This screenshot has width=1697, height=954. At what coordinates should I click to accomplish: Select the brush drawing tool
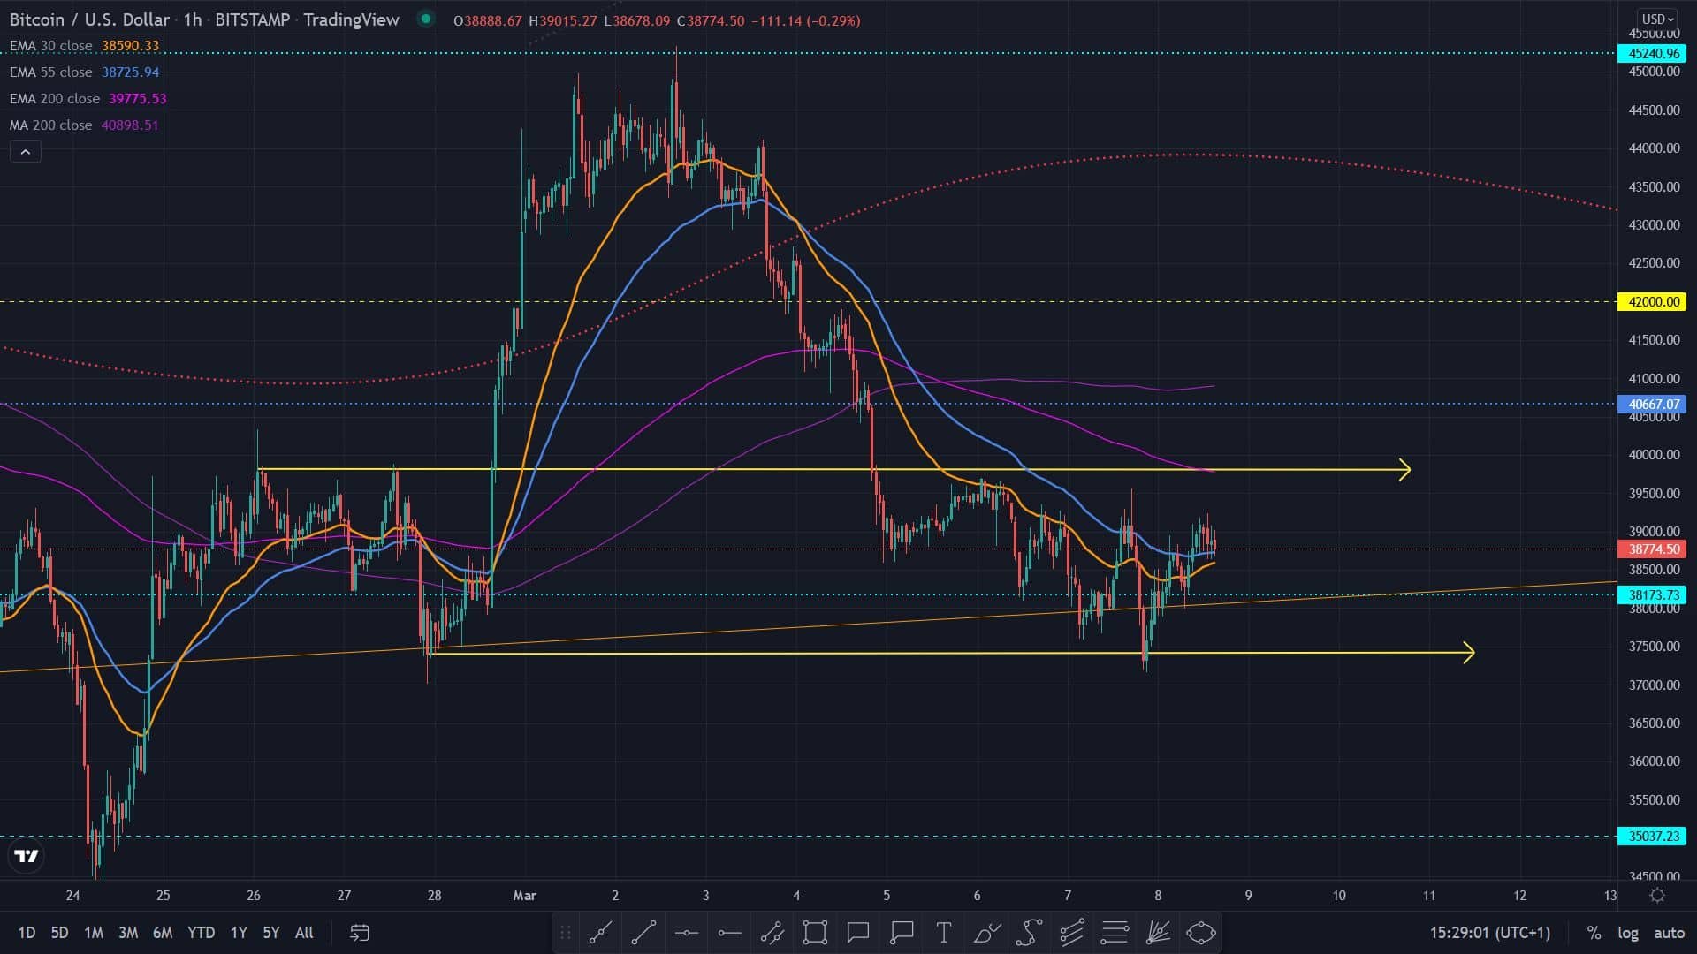[x=987, y=932]
